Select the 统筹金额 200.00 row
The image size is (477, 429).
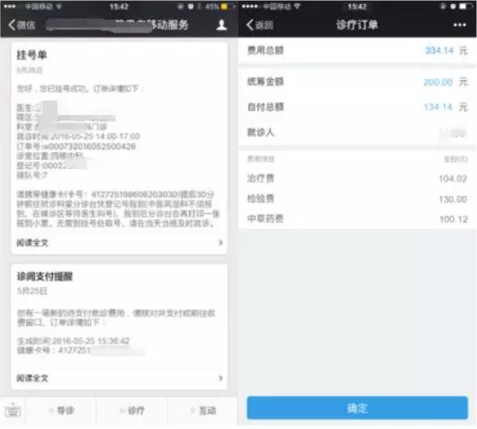(x=357, y=82)
